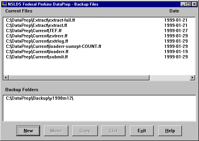
Task: Click the disabled Copy button
Action: point(85,131)
